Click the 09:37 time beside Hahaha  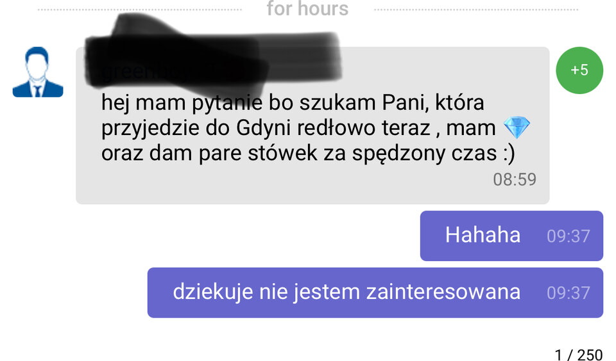click(568, 236)
